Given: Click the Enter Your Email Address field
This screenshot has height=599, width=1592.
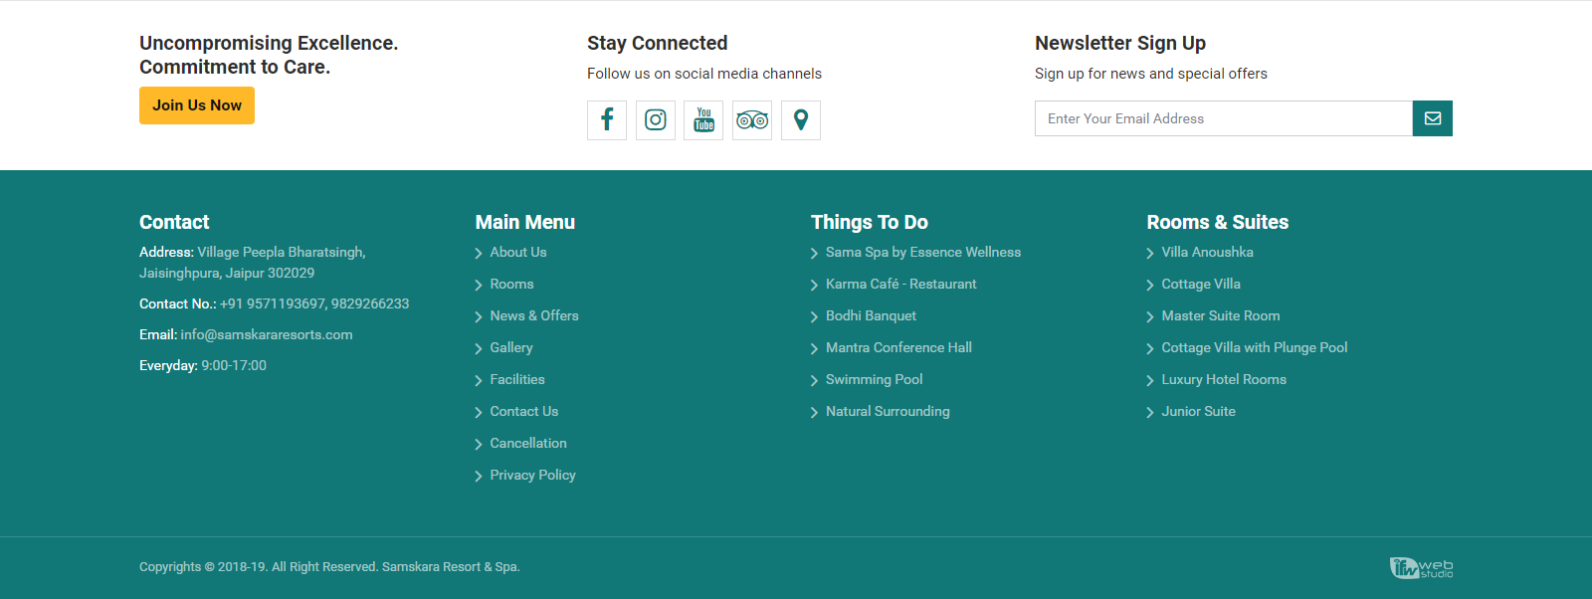Looking at the screenshot, I should 1223,118.
